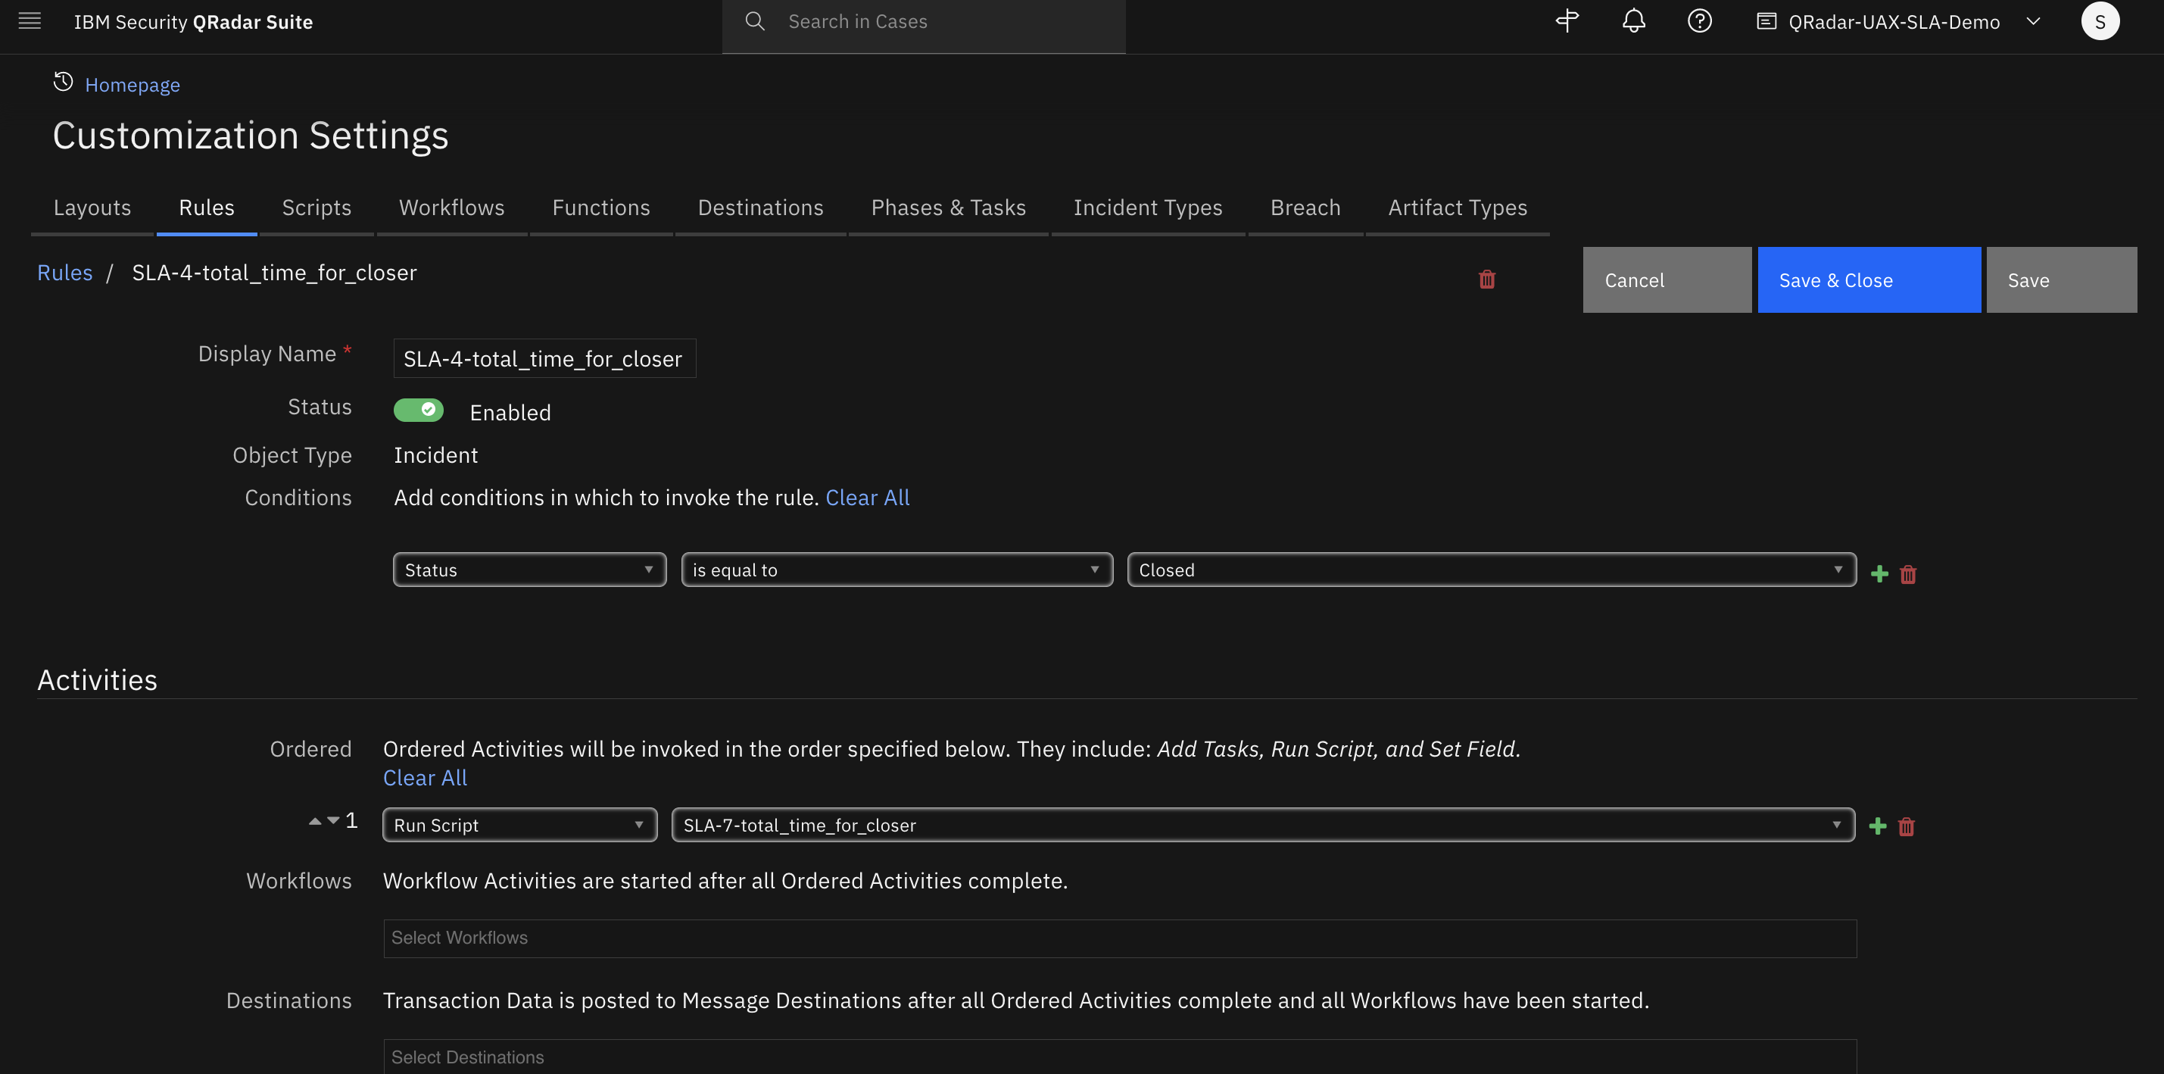The height and width of the screenshot is (1074, 2164).
Task: Remove the Run Script activity via trash icon
Action: [x=1906, y=826]
